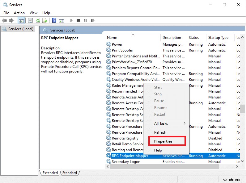This screenshot has width=246, height=183.
Task: Click the Restart Service toolbar icon
Action: (x=92, y=20)
